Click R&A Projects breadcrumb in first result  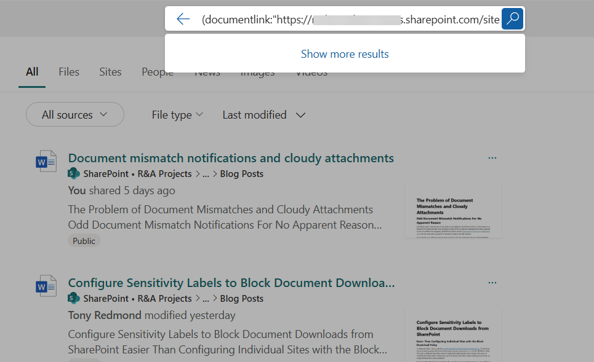pos(164,173)
